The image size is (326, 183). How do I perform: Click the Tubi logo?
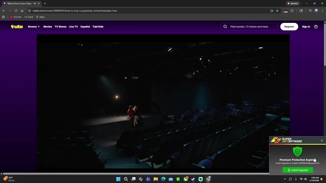(17, 27)
